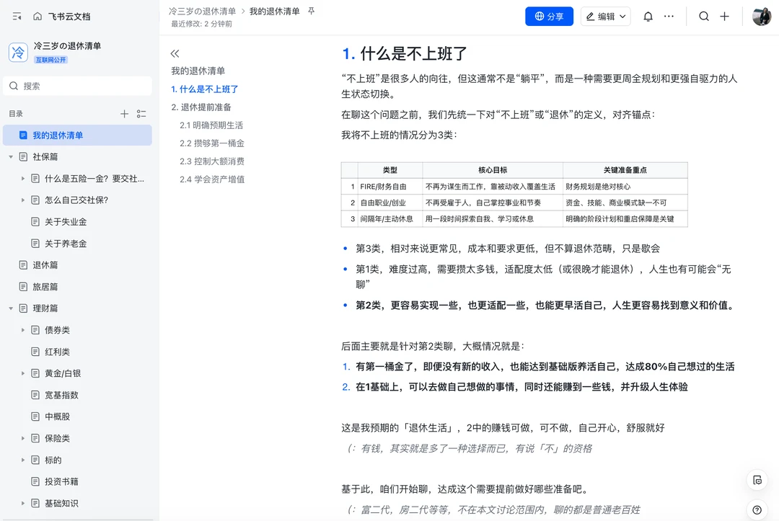Click the 冷三岁の退休清单 wiki logo
The image size is (779, 521).
coord(18,52)
